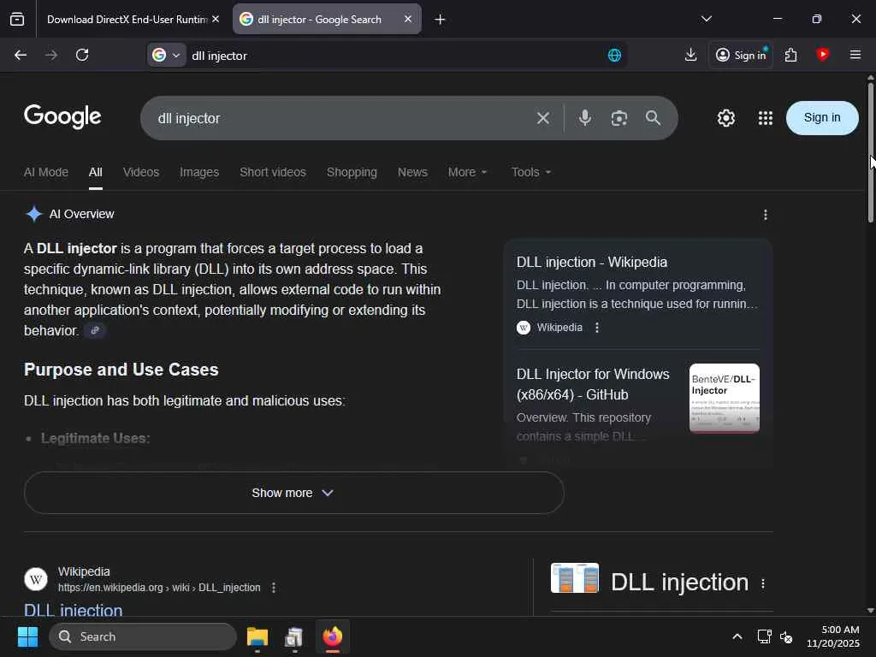The height and width of the screenshot is (657, 876).
Task: Click the scrollbar down arrow
Action: [x=870, y=611]
